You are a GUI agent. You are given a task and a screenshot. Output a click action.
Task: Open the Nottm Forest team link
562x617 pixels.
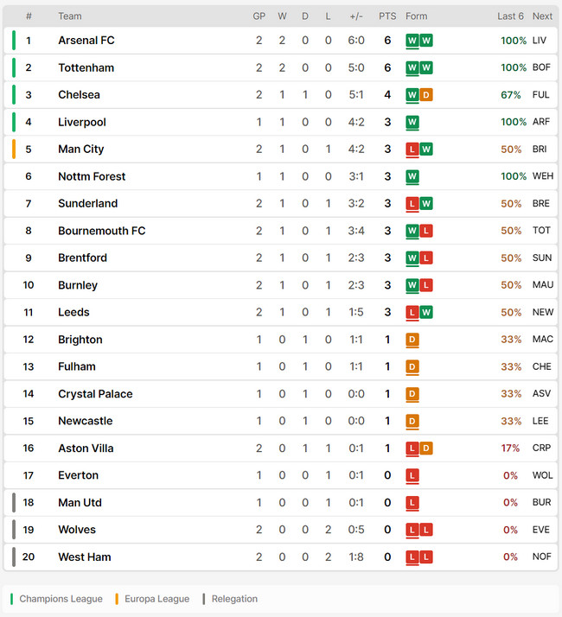point(92,176)
